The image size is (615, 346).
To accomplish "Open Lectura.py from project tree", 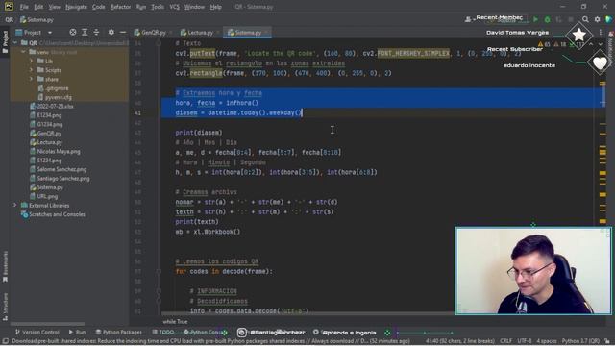I will point(49,142).
